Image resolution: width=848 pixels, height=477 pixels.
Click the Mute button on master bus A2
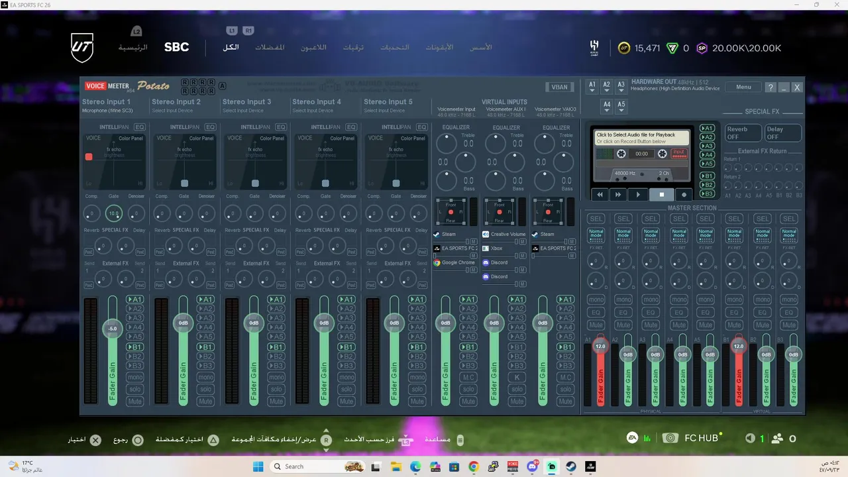623,325
